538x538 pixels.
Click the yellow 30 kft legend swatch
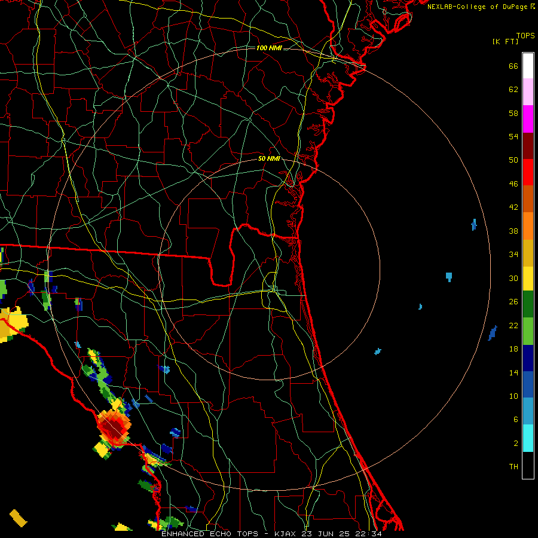click(x=528, y=278)
